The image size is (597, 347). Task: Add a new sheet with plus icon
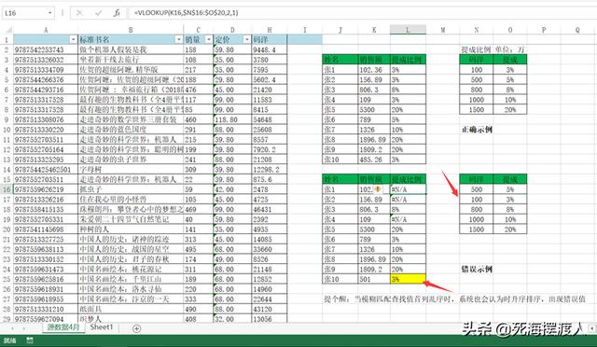(x=136, y=328)
